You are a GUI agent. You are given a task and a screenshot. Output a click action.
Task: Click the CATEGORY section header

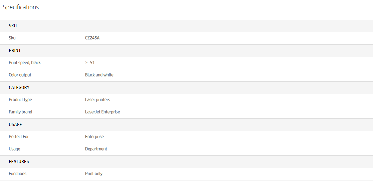[19, 88]
